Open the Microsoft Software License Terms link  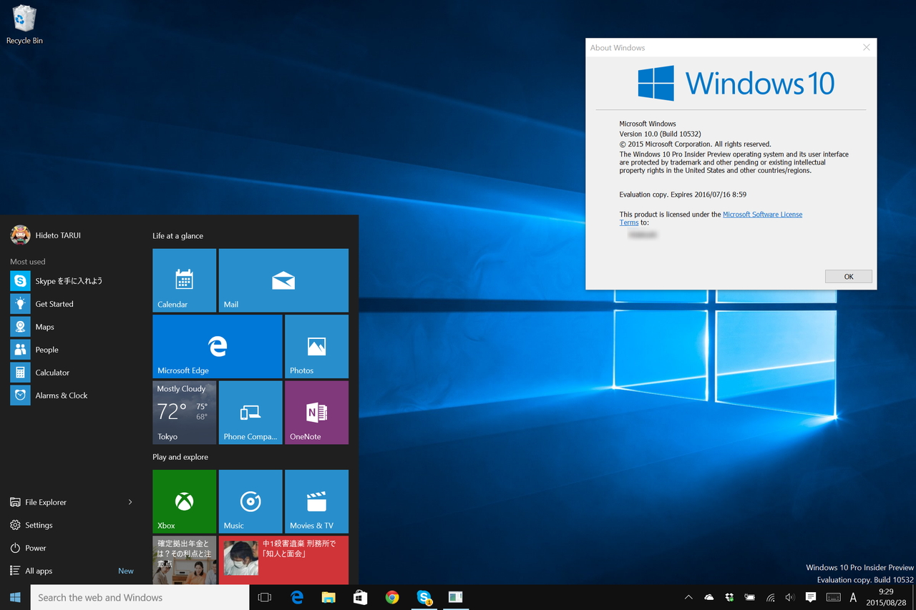(x=762, y=214)
